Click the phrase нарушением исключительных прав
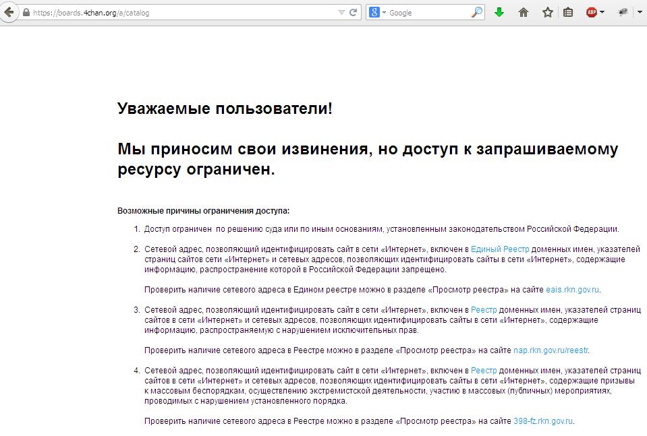647x436 pixels. point(350,330)
